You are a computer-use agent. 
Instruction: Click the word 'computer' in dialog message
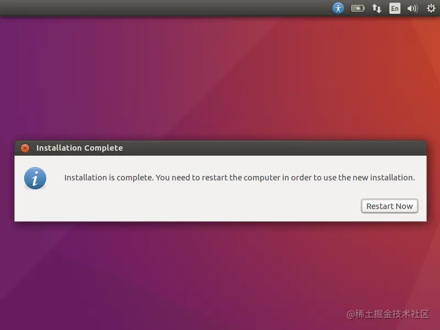click(x=262, y=178)
